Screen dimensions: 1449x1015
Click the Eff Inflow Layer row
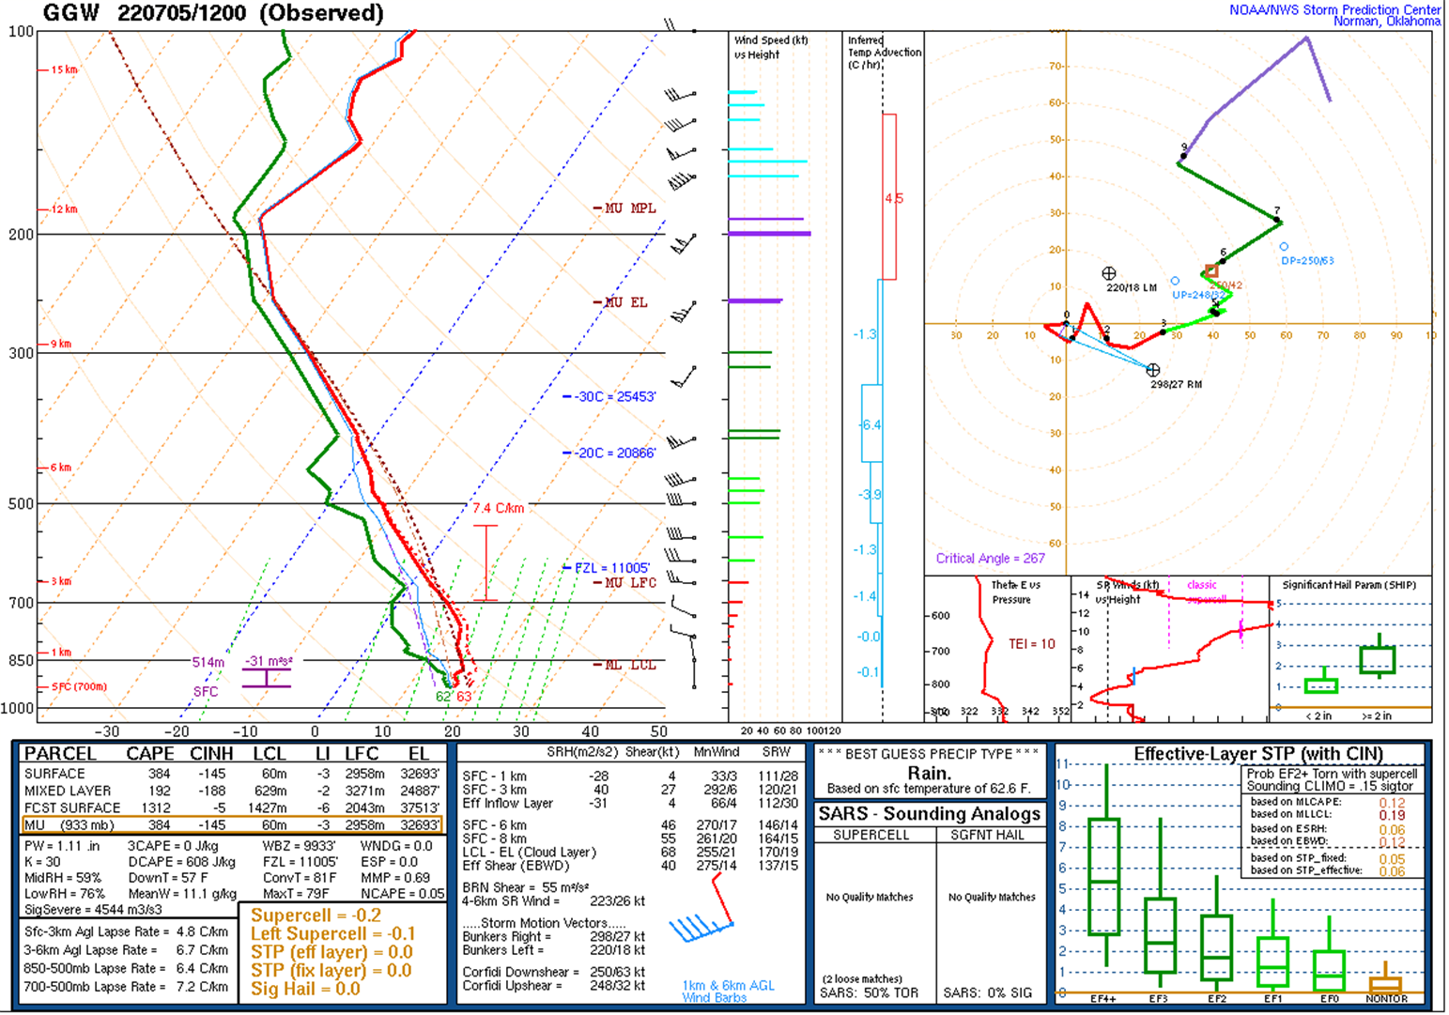coord(630,804)
